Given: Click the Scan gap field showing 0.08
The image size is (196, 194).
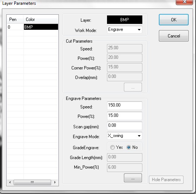Looking at the screenshot, I should (125, 126).
